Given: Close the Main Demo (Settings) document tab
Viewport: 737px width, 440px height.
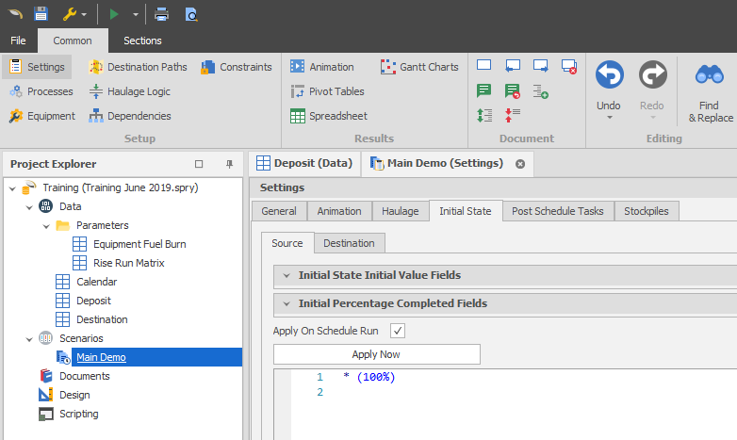Looking at the screenshot, I should click(x=519, y=163).
